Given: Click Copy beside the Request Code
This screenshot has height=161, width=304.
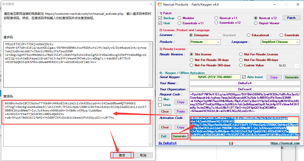Looking at the screenshot, I should (181, 102).
